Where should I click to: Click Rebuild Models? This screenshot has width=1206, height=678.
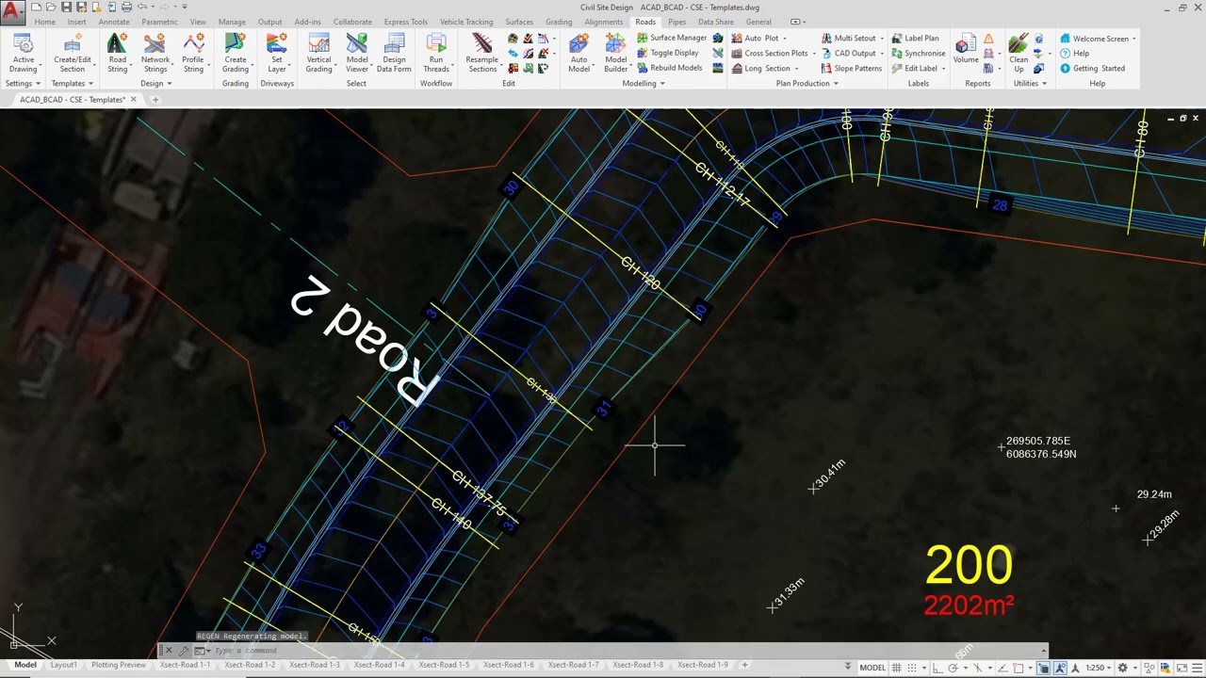669,68
